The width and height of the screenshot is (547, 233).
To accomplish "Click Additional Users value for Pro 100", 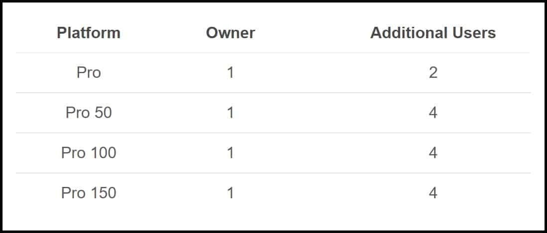I will (433, 153).
